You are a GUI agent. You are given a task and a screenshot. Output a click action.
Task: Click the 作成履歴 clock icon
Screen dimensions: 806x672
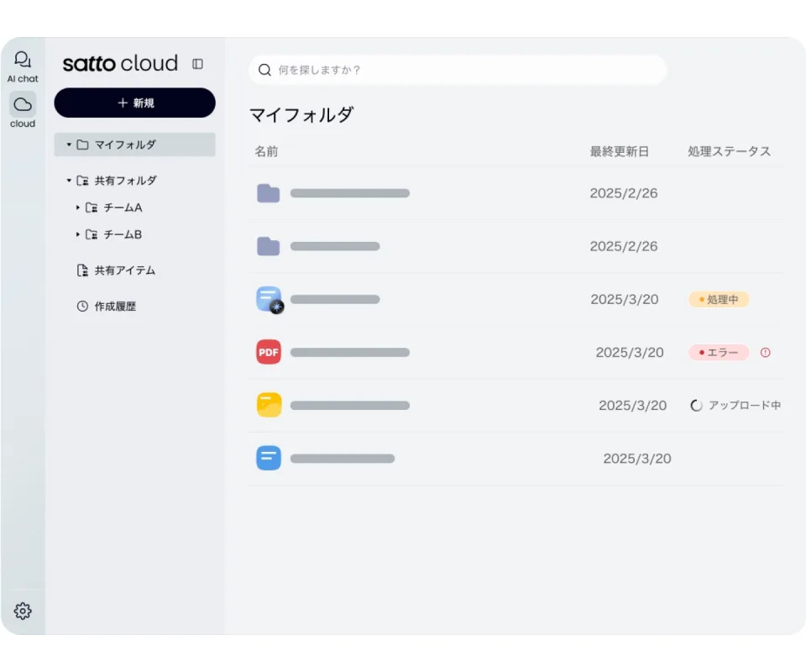coord(82,307)
